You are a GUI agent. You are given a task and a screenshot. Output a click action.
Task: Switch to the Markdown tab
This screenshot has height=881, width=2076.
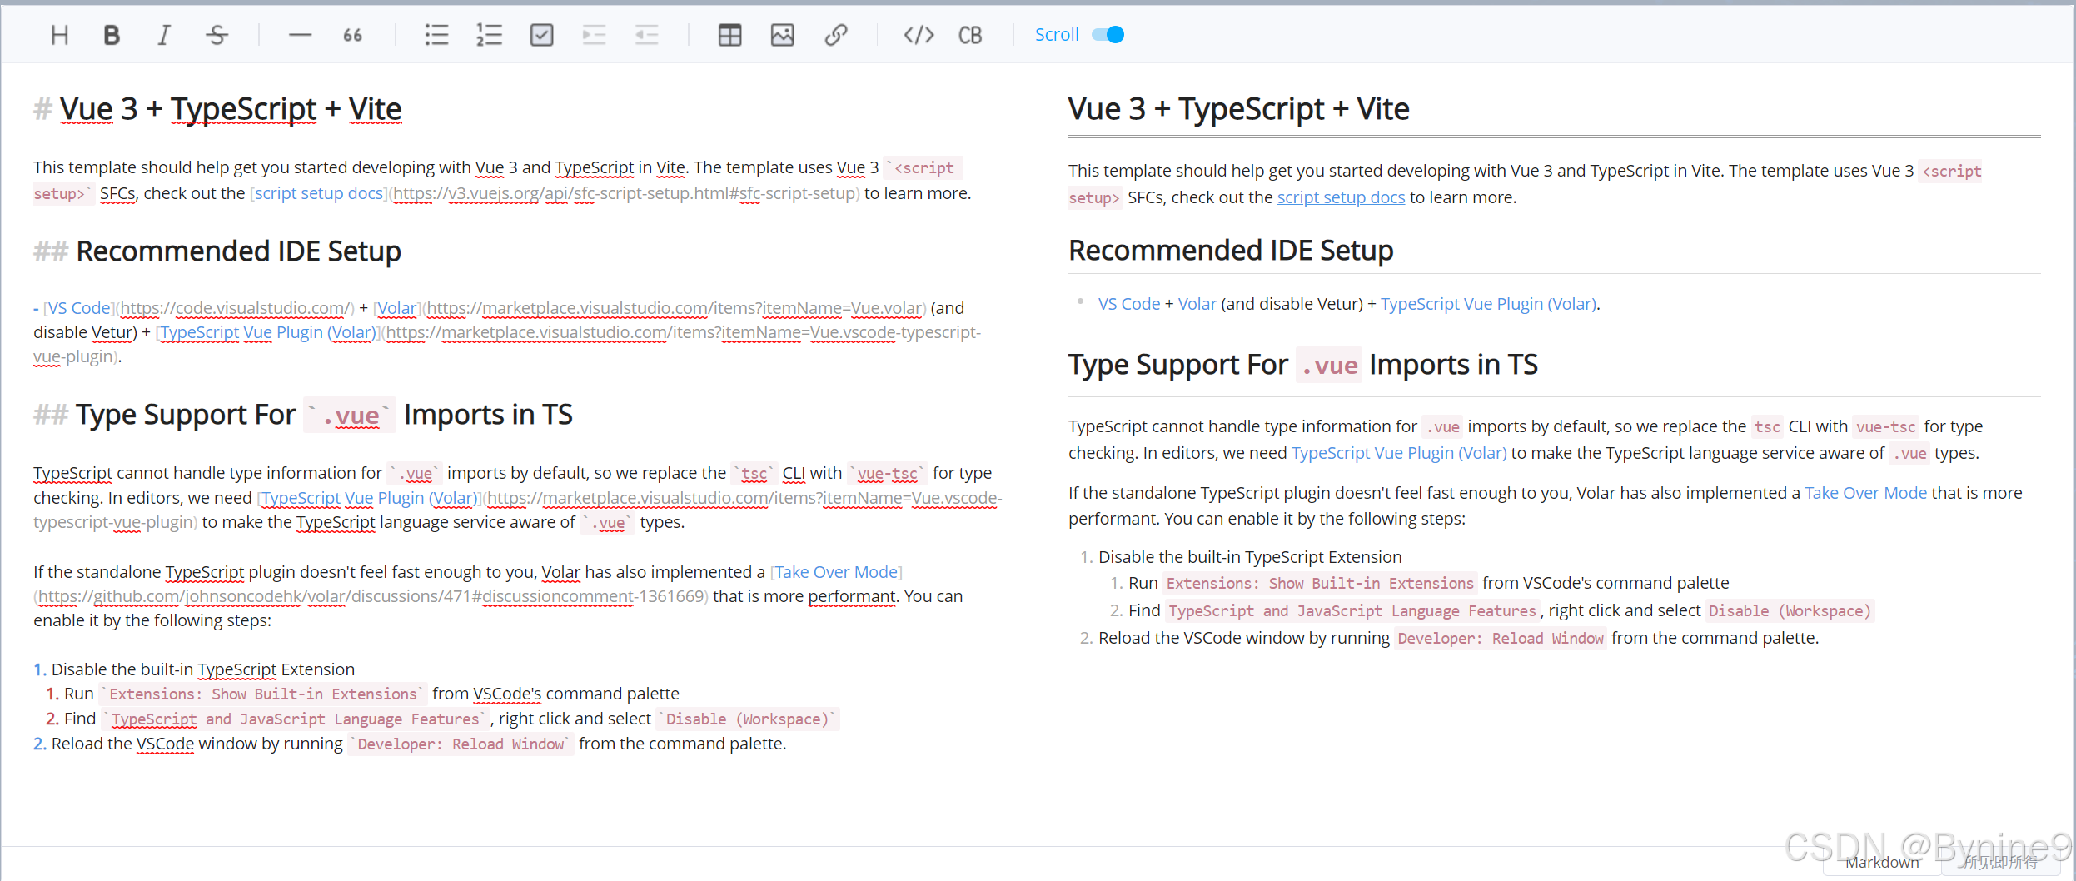(x=1883, y=862)
